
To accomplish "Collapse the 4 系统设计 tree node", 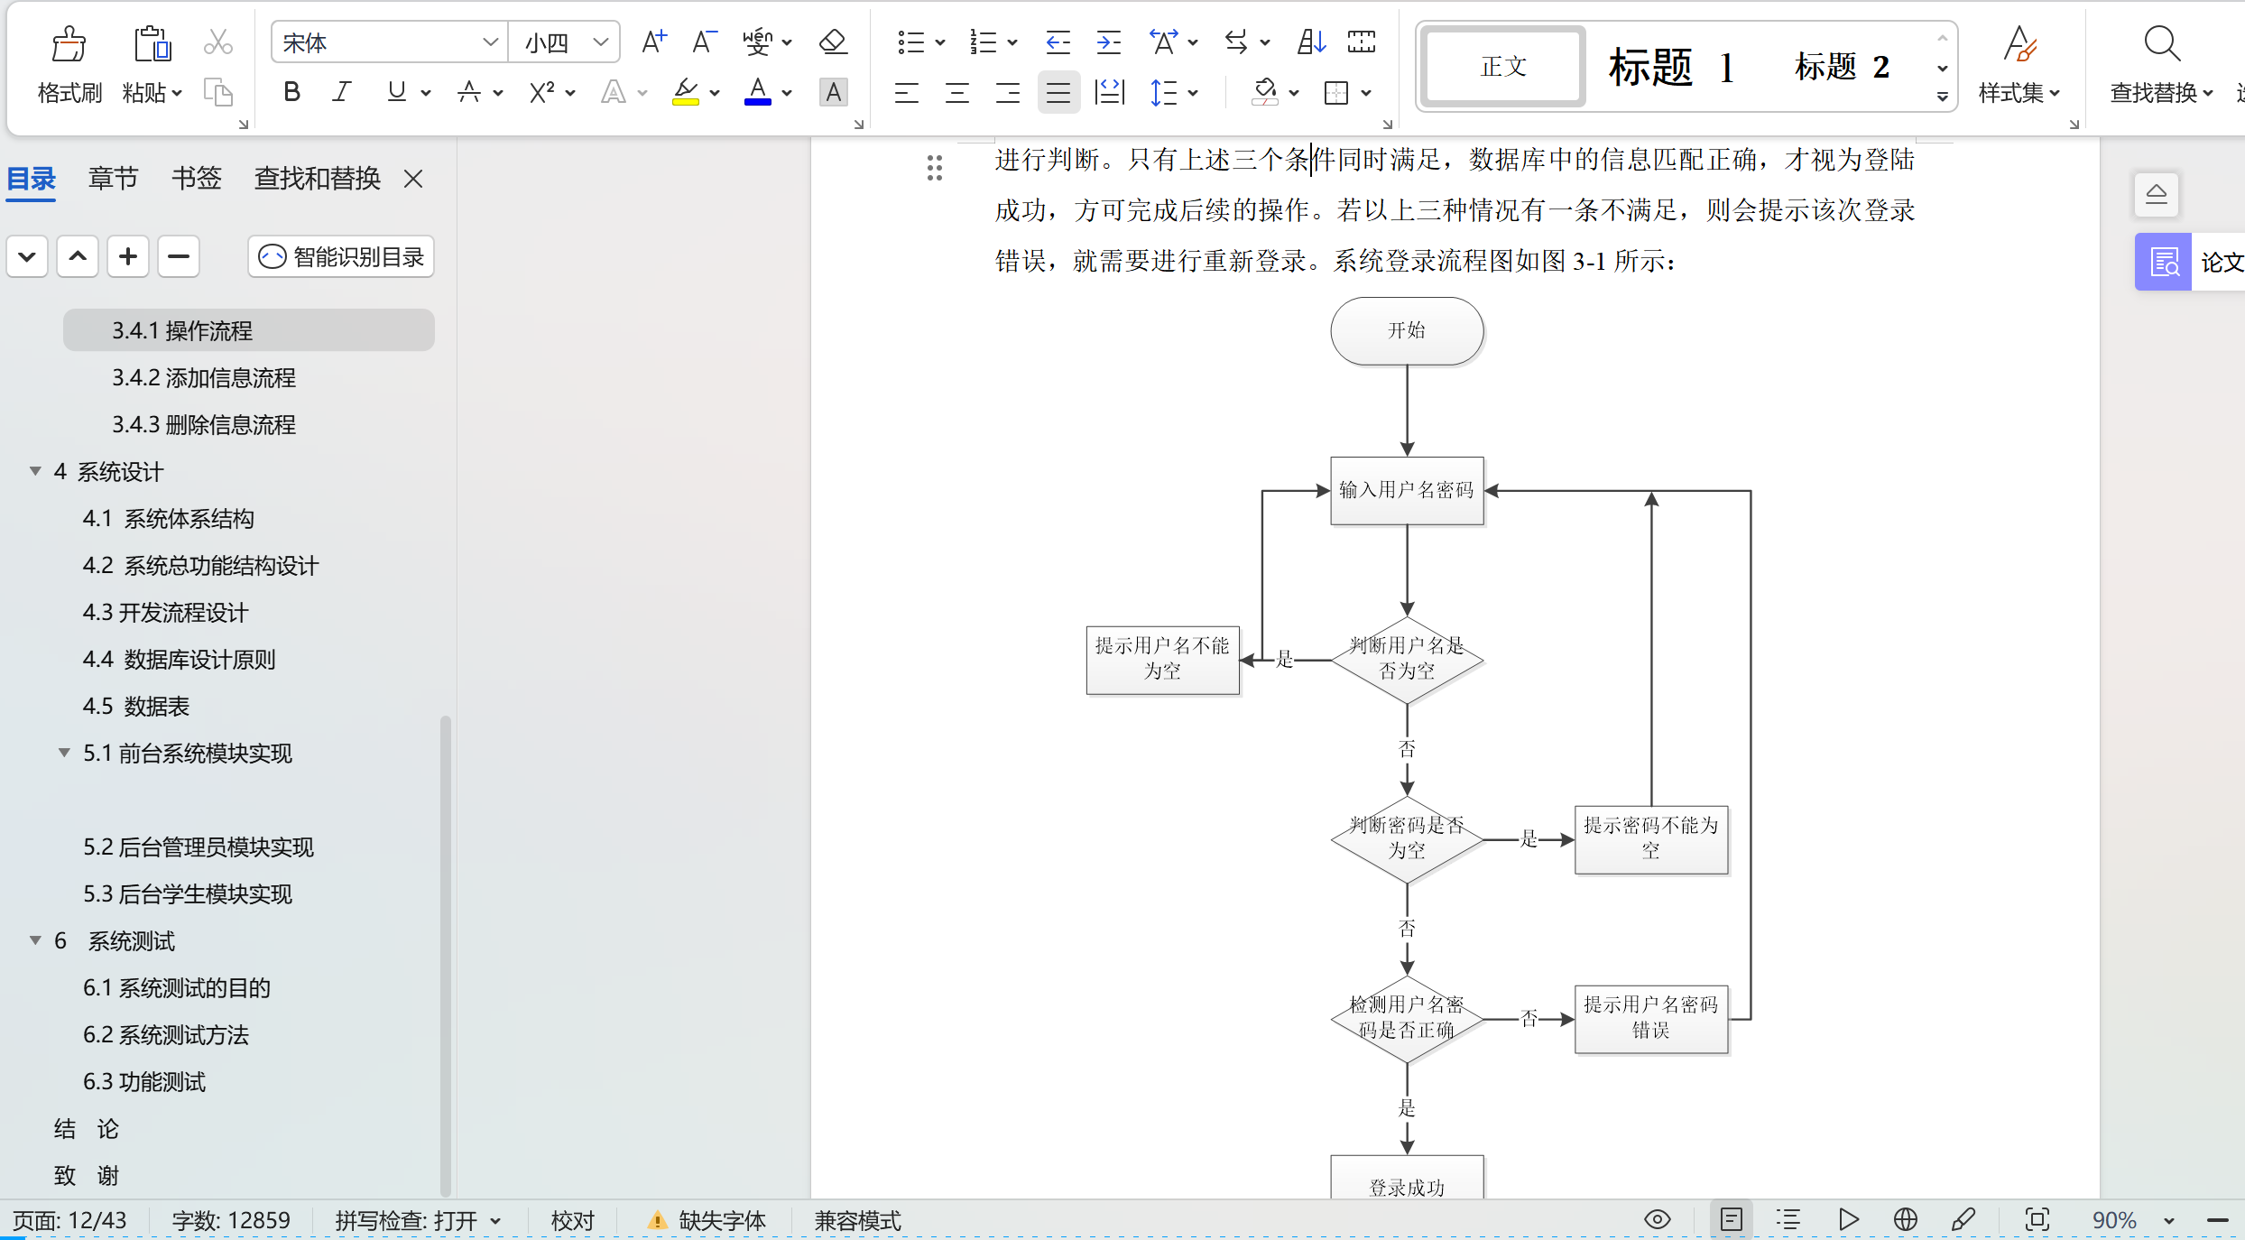I will [35, 471].
